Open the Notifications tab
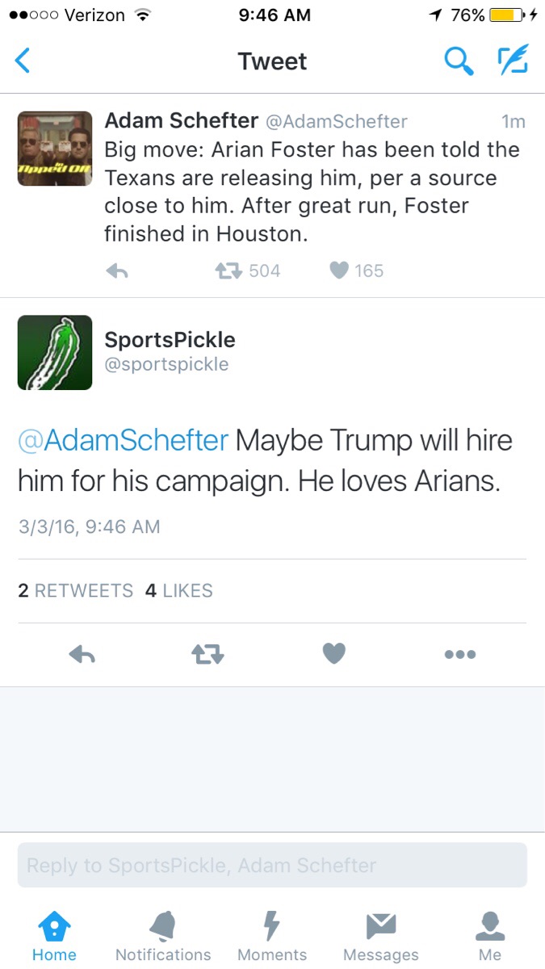The height and width of the screenshot is (969, 545). [163, 937]
